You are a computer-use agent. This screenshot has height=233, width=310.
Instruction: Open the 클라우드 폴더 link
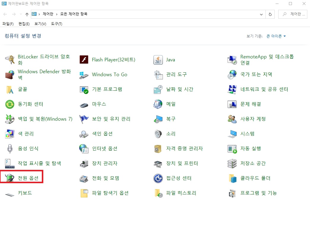click(255, 178)
